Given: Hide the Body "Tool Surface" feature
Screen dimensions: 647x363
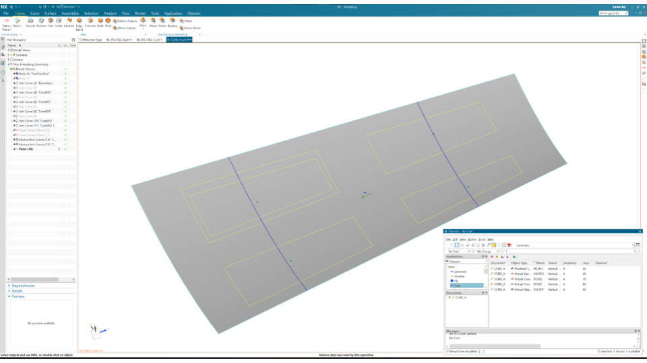Looking at the screenshot, I should point(15,73).
